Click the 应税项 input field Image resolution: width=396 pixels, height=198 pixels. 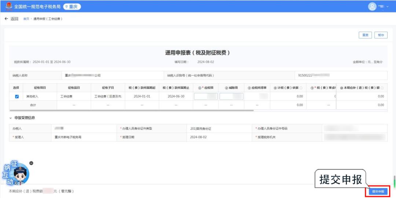[x=206, y=96]
